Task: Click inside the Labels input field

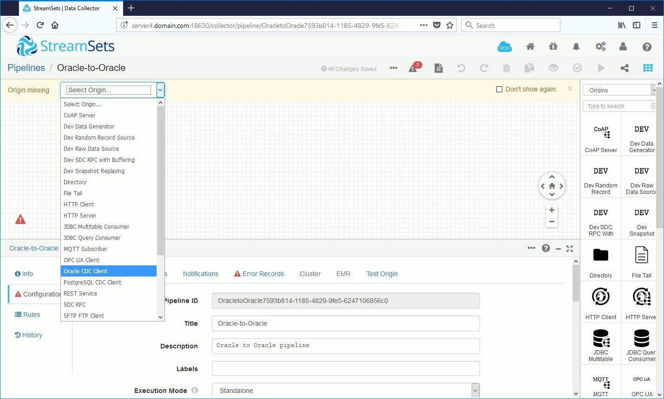Action: pos(346,368)
